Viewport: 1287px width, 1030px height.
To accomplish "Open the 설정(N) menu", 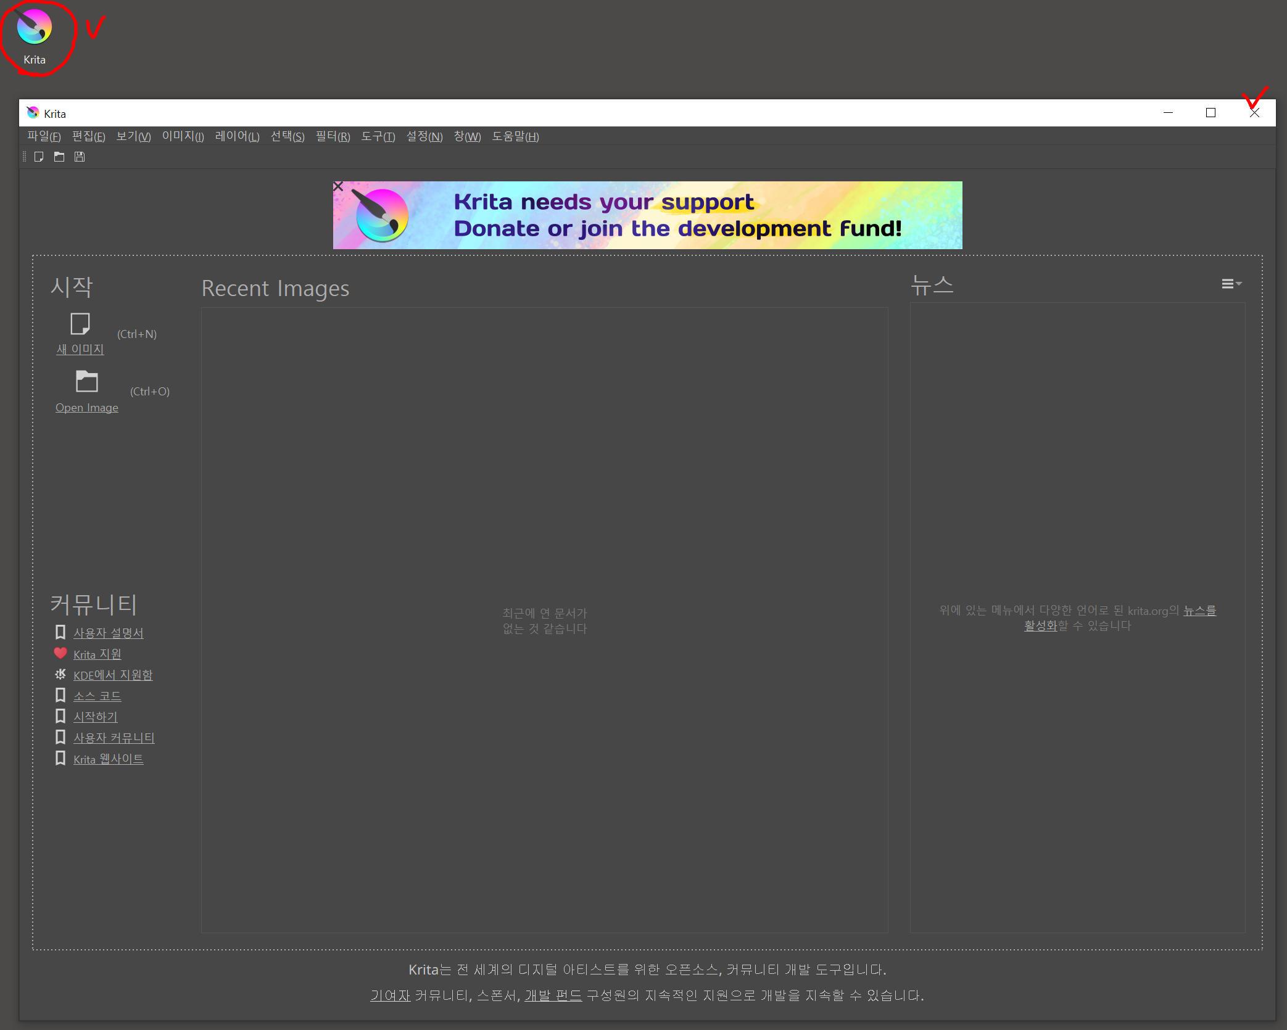I will point(424,136).
